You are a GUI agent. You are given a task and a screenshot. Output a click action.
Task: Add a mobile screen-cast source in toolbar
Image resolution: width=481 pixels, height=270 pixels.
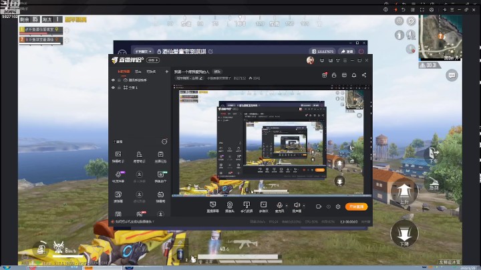(247, 207)
